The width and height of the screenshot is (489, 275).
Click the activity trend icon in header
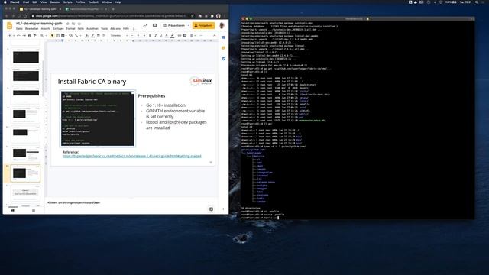145,25
